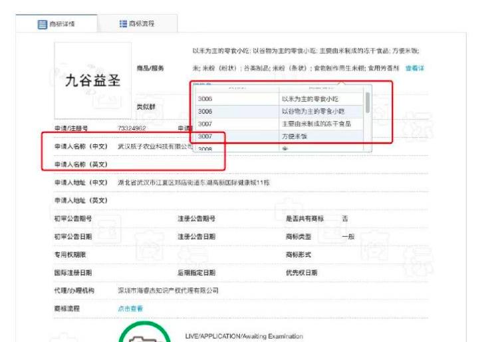Click the 商标详情 tab icon

(43, 25)
